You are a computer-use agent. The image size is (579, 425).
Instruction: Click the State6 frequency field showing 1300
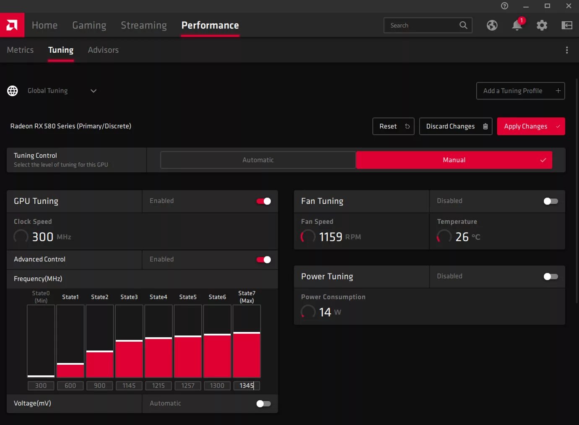click(x=217, y=386)
